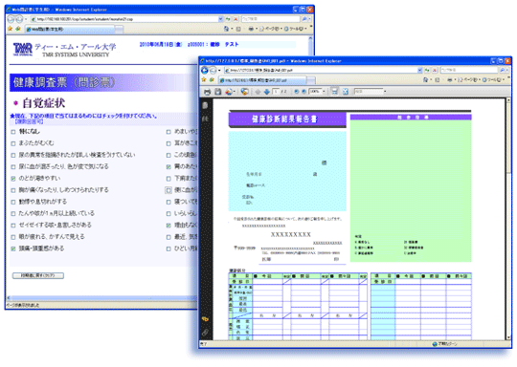Check the 動悸や息切れがする checkbox
This screenshot has width=517, height=367.
(13, 202)
